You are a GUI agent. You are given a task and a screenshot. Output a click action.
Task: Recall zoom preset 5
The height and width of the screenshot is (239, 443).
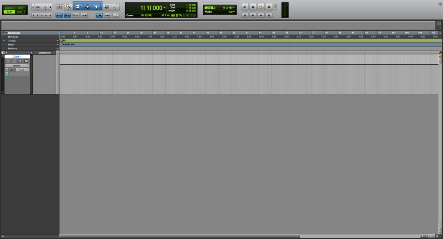point(50,15)
